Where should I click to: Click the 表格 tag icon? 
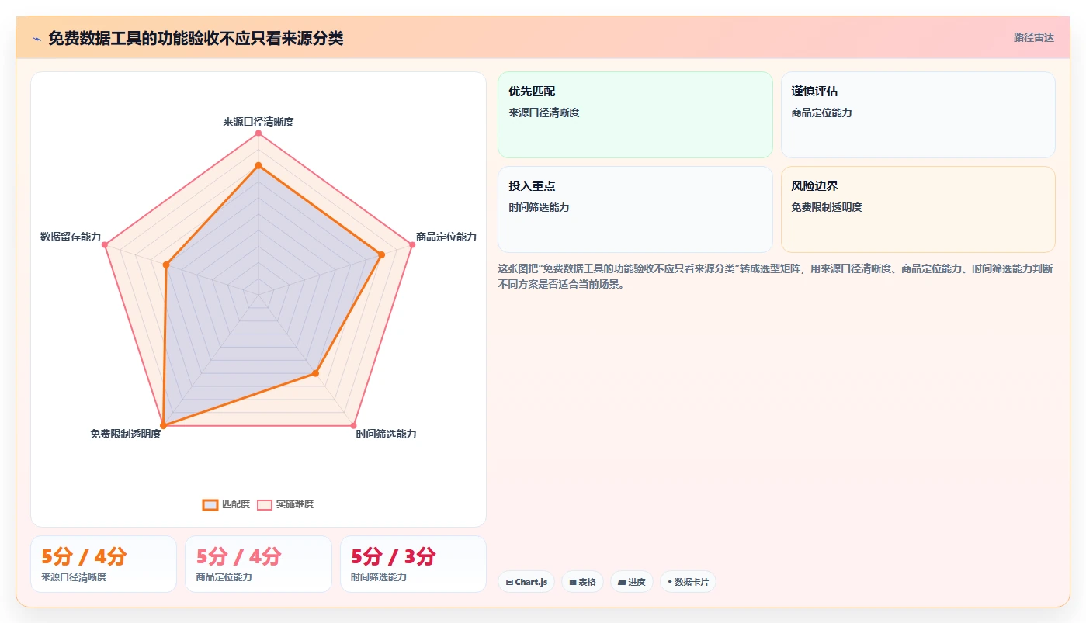click(x=573, y=582)
